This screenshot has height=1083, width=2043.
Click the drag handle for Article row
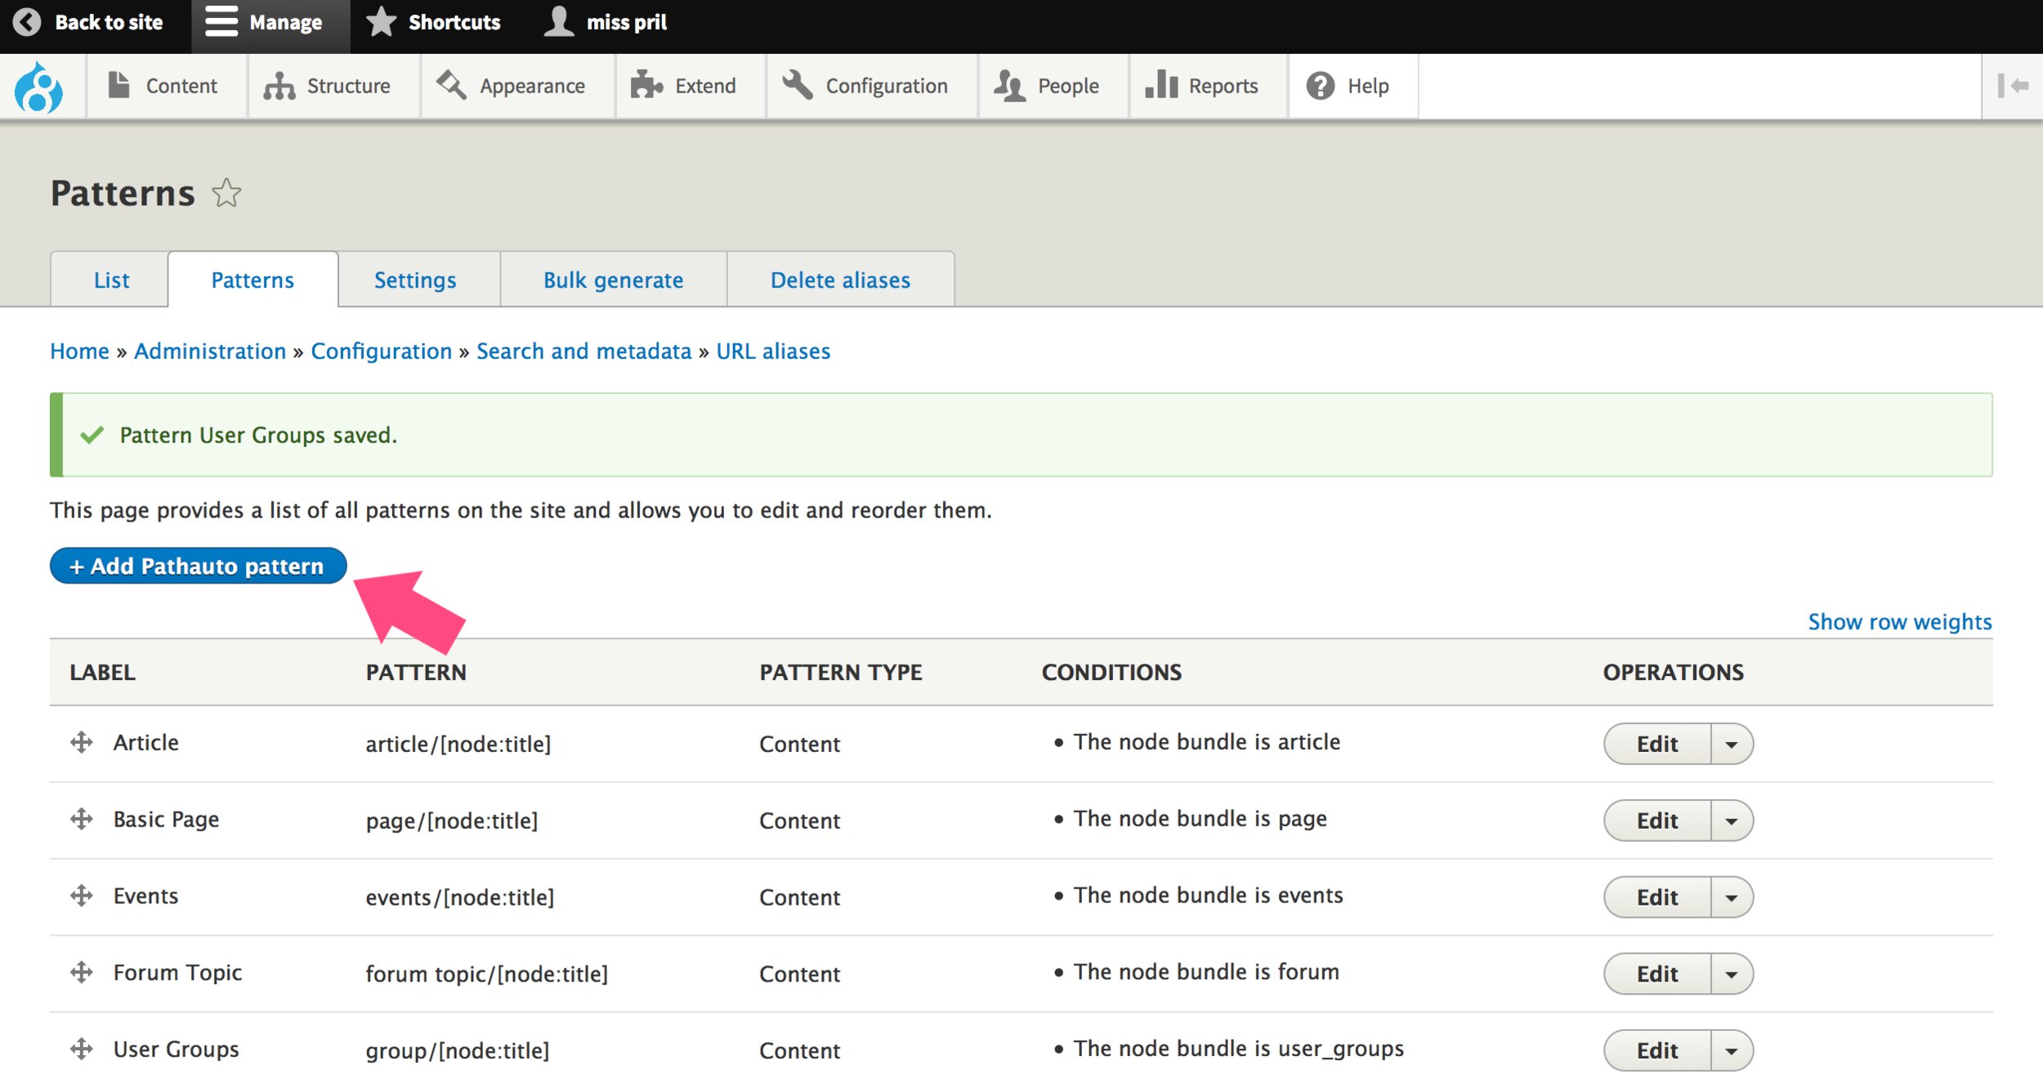click(81, 742)
